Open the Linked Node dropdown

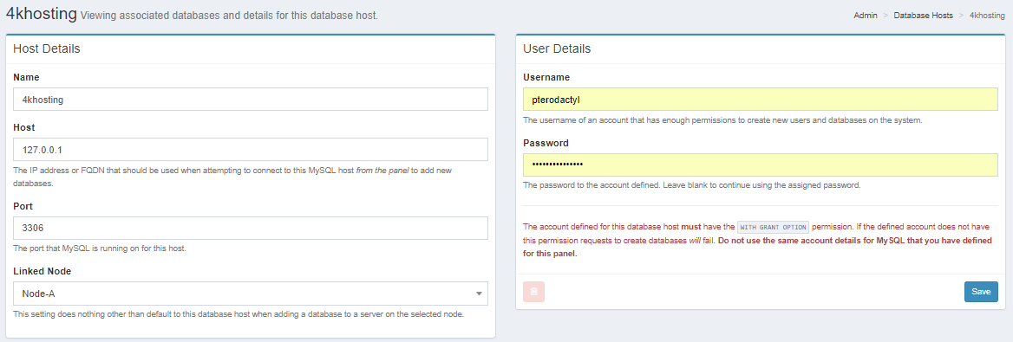point(250,293)
